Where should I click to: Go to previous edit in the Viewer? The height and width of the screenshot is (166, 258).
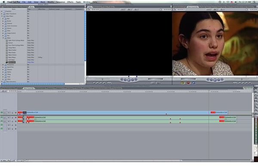(122, 79)
